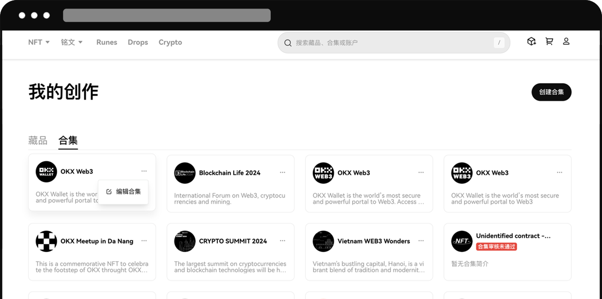Open the OKX Meetup in Da Nang title
The image size is (602, 299).
[97, 241]
